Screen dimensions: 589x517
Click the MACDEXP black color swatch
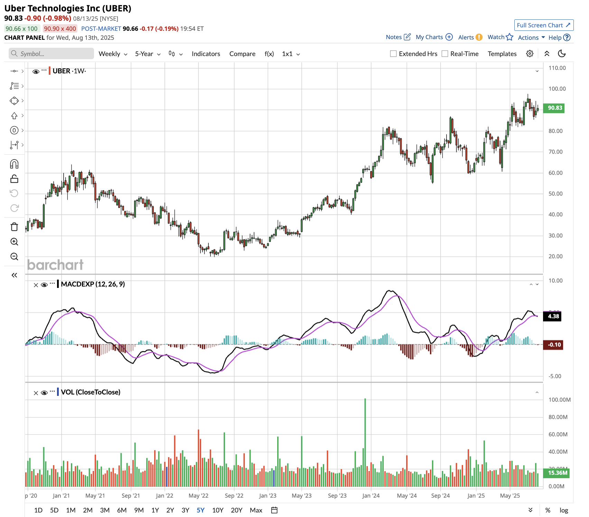(x=58, y=284)
